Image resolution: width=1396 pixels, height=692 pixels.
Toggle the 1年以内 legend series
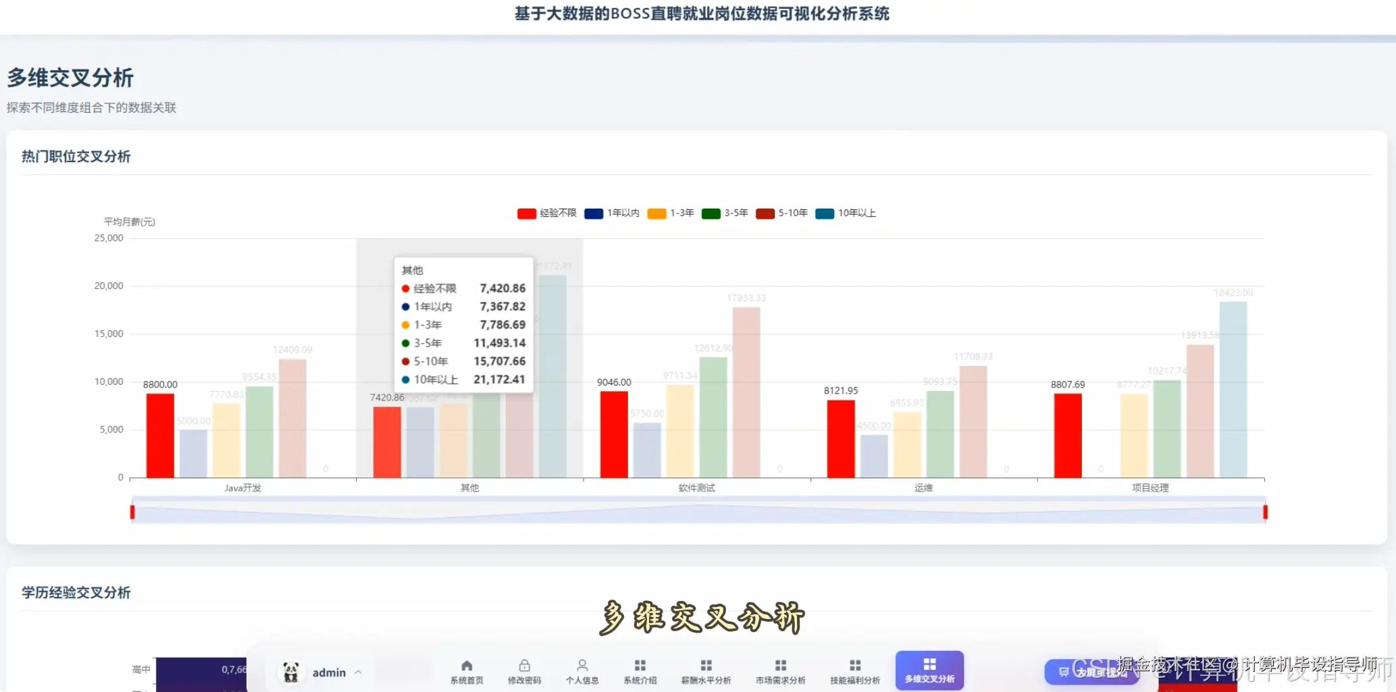[612, 213]
